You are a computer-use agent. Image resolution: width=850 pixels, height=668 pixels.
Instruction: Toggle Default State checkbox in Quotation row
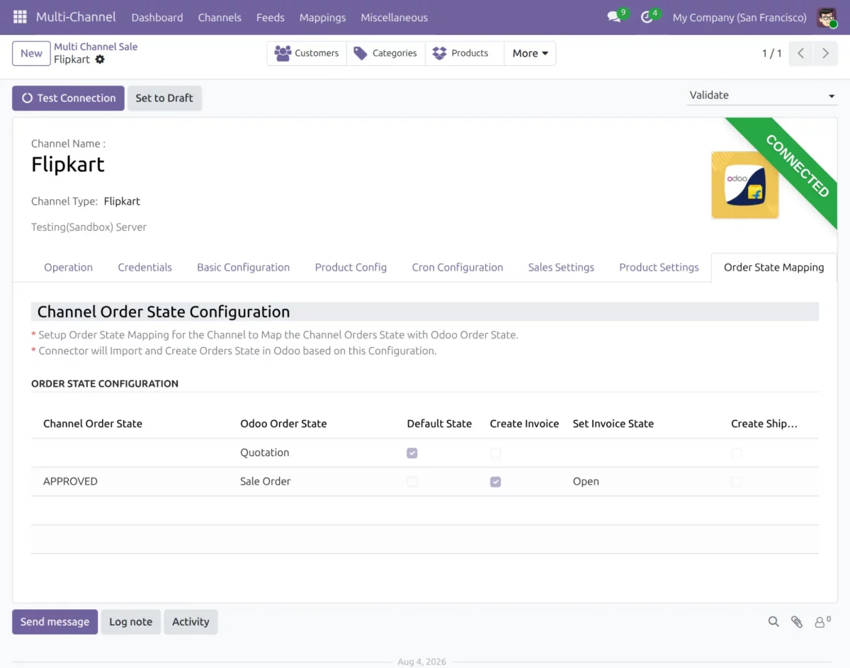click(412, 453)
